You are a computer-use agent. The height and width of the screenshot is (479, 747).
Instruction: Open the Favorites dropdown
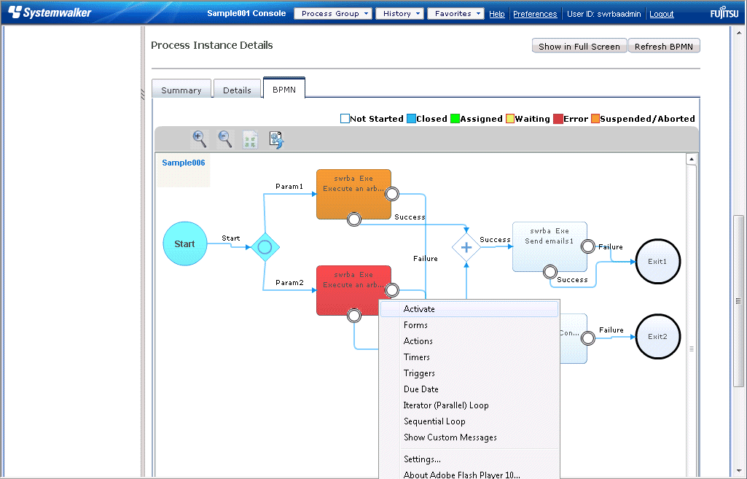click(455, 14)
